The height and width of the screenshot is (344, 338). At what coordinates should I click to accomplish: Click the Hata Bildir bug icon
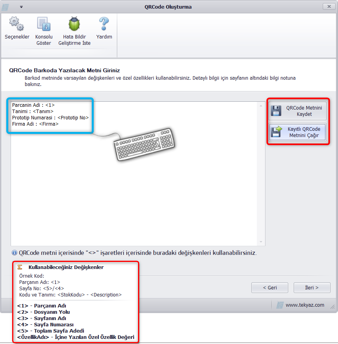click(74, 24)
